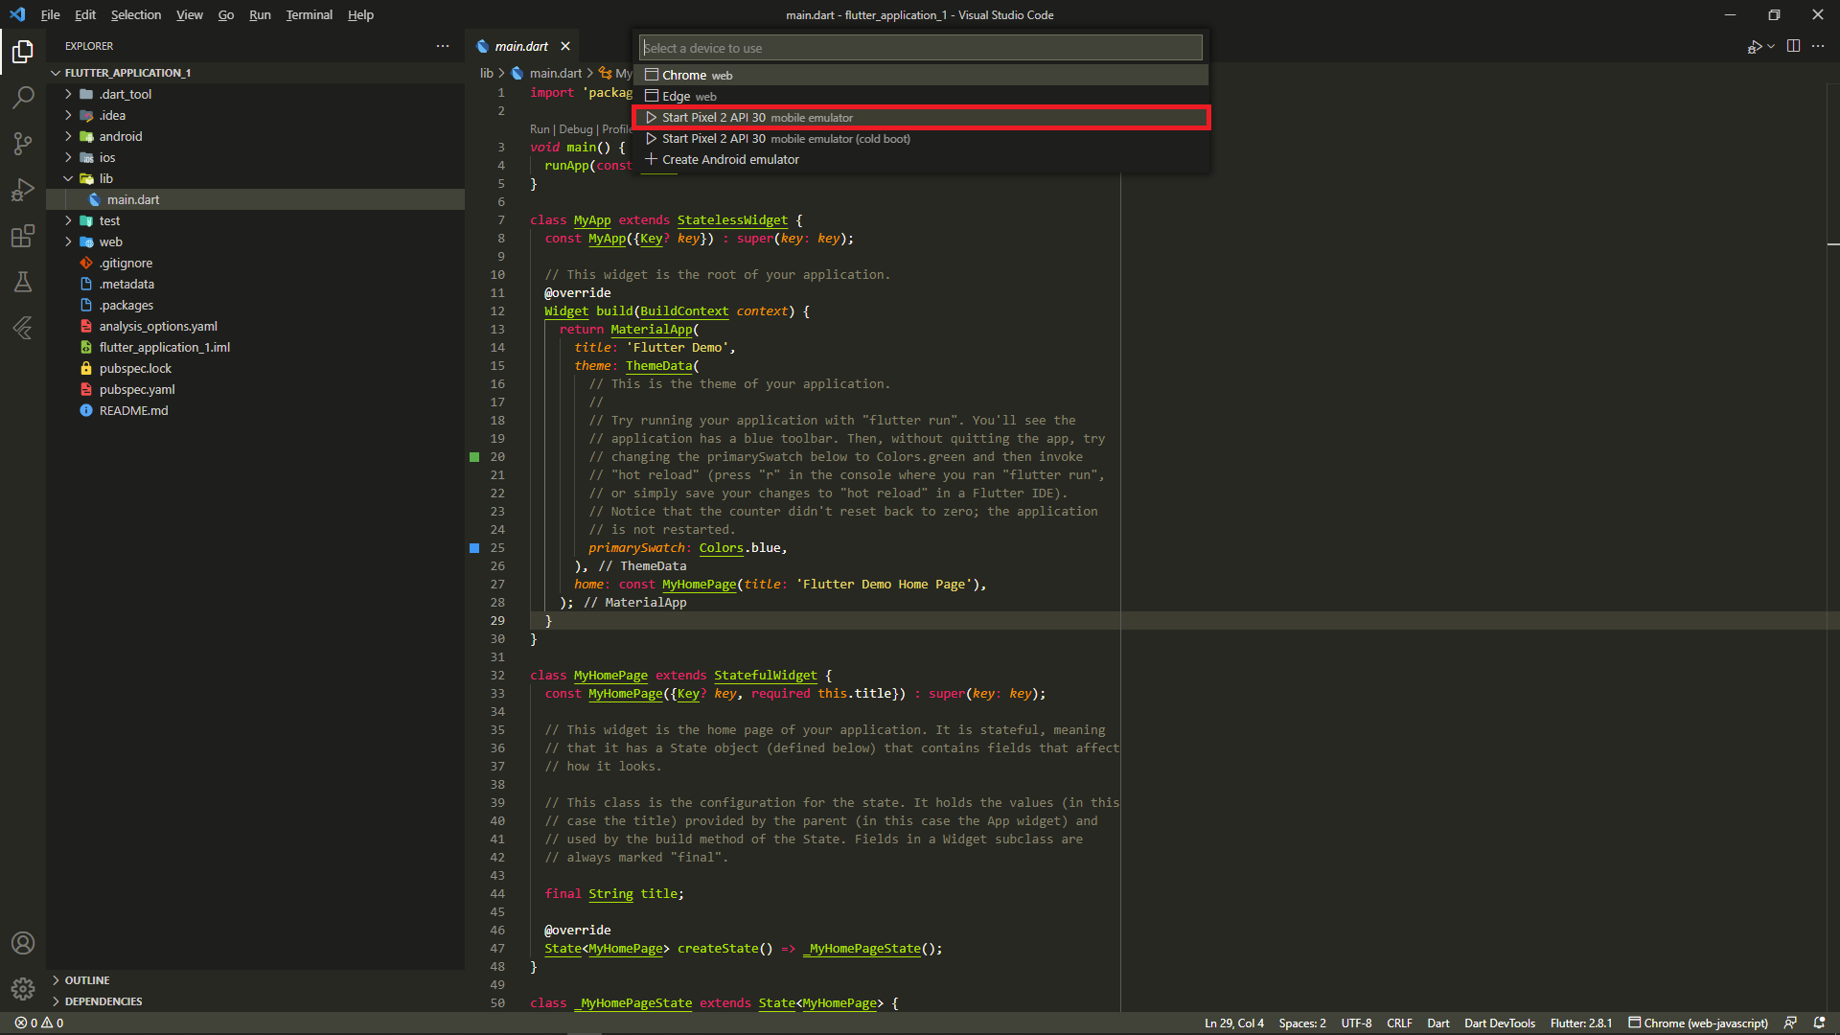The width and height of the screenshot is (1840, 1035).
Task: Open the Flutter sidebar icon
Action: pyautogui.click(x=23, y=328)
